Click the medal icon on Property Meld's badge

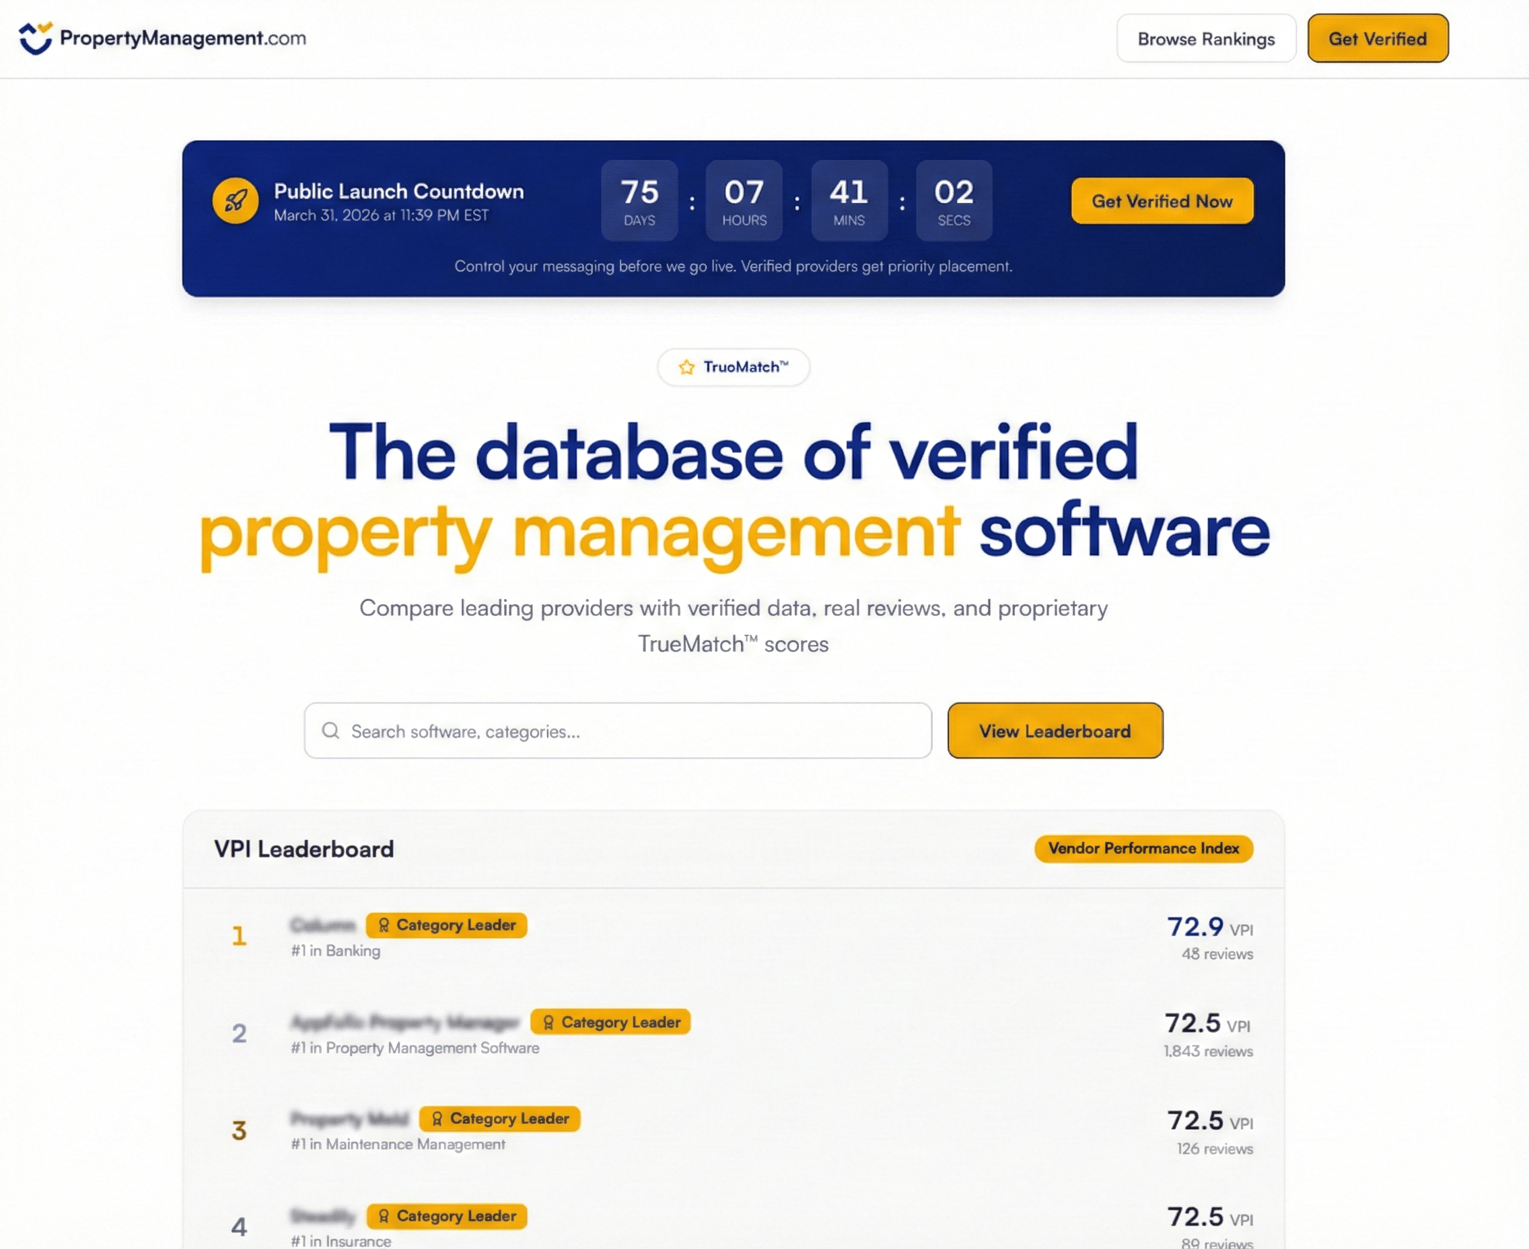click(436, 1118)
